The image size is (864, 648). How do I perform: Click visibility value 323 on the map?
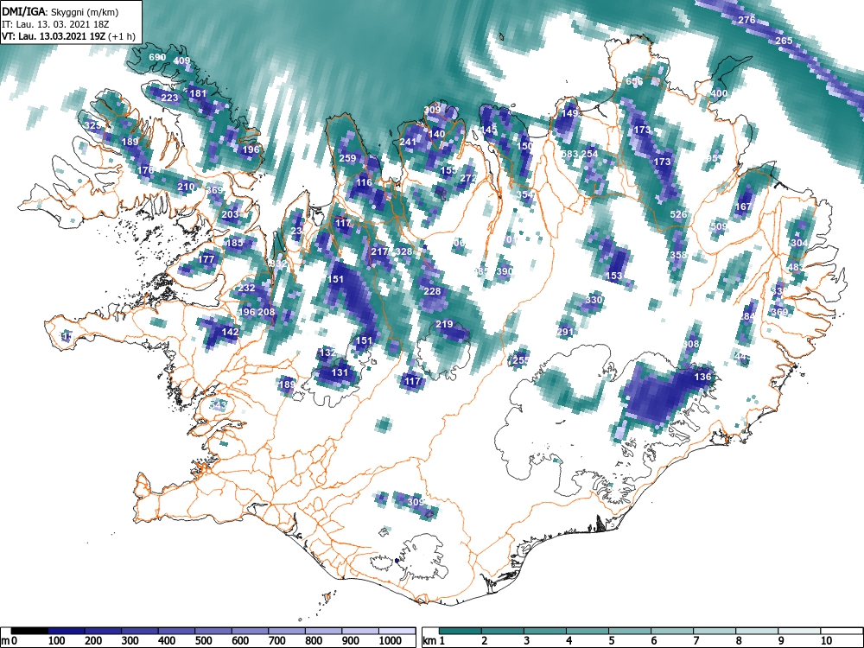[x=93, y=125]
